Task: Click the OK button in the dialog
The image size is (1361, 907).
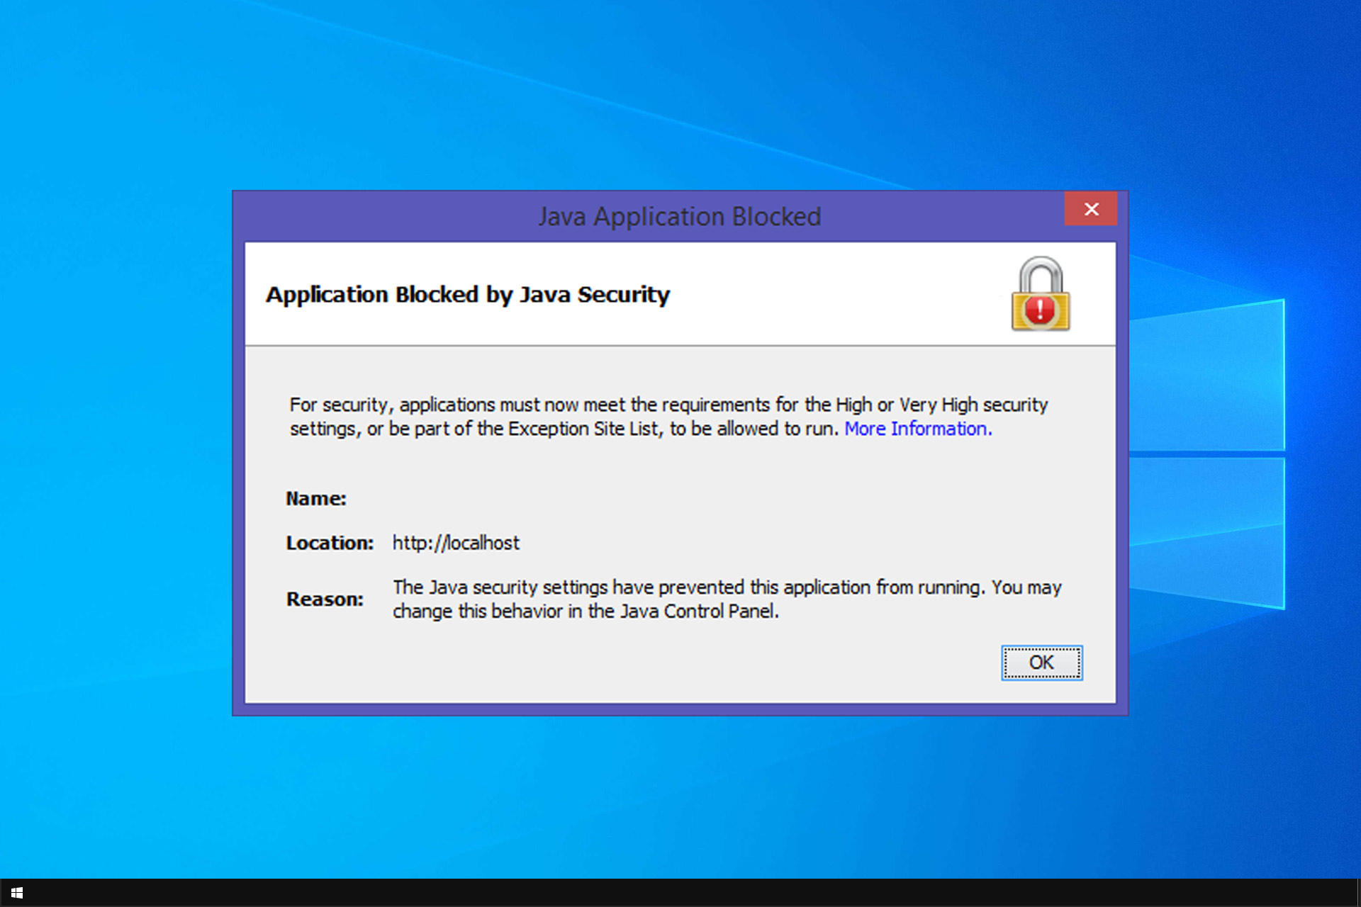Action: point(1041,663)
